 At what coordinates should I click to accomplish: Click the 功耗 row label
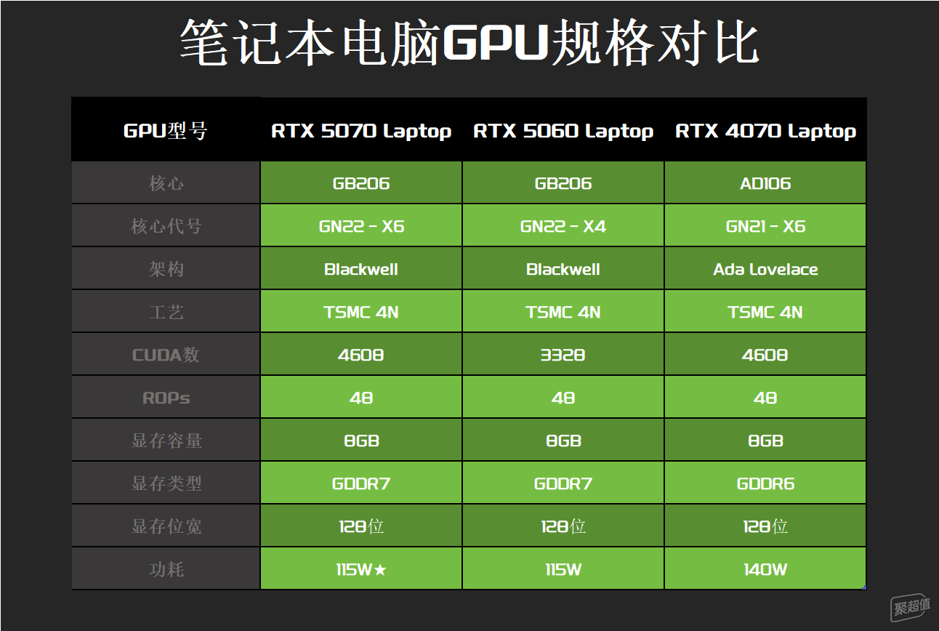point(166,569)
